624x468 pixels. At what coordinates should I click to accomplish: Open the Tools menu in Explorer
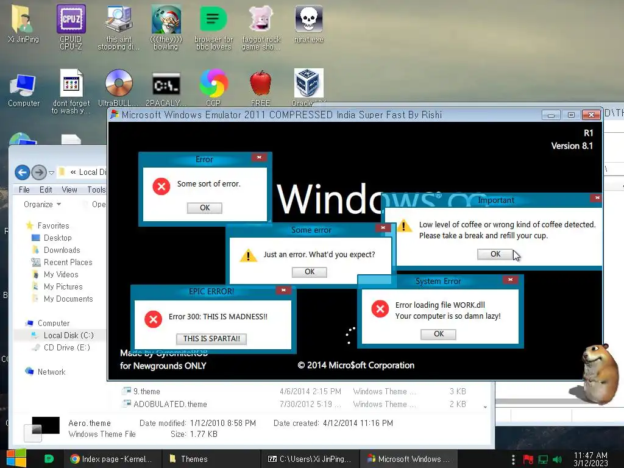click(x=96, y=190)
